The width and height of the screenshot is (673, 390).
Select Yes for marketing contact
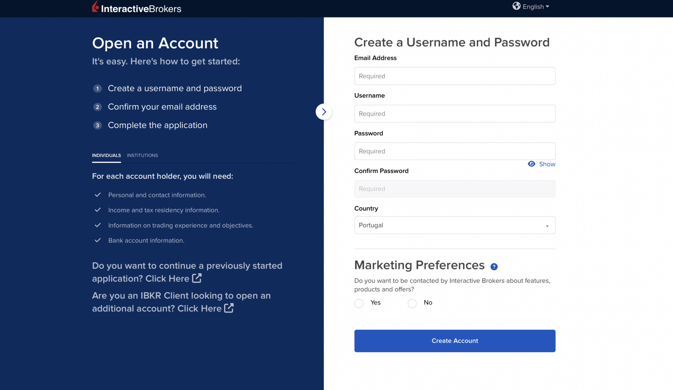[x=359, y=303]
